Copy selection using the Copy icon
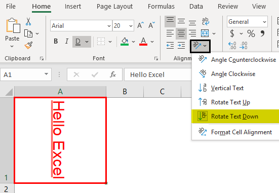This screenshot has height=193, width=279. [x=28, y=33]
